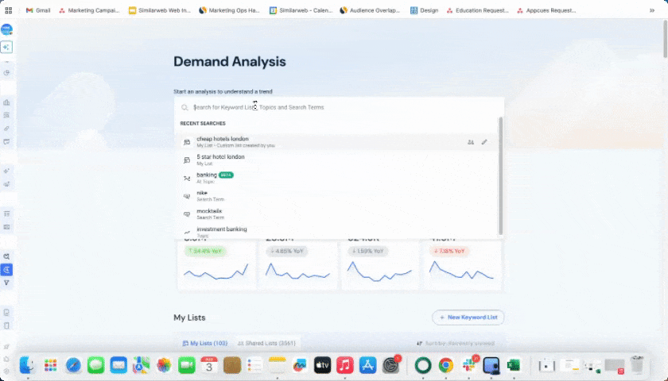Expand the hidden bookmarks chevron
The height and width of the screenshot is (381, 668).
652,10
